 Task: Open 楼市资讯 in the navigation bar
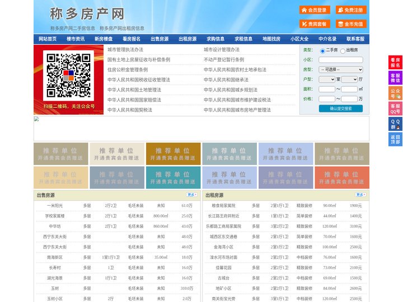point(76,39)
